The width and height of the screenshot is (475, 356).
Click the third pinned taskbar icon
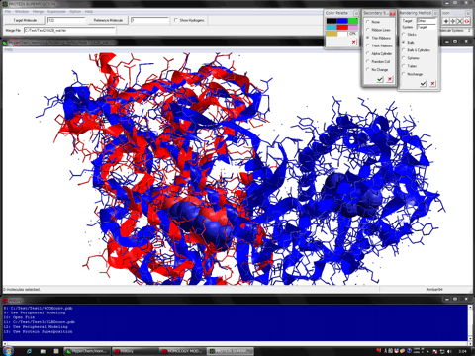click(56, 351)
